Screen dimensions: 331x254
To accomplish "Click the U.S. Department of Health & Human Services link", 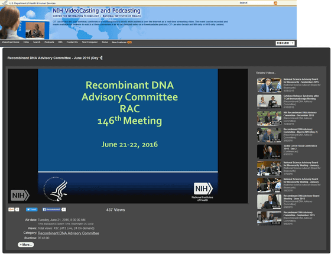I will [33, 4].
